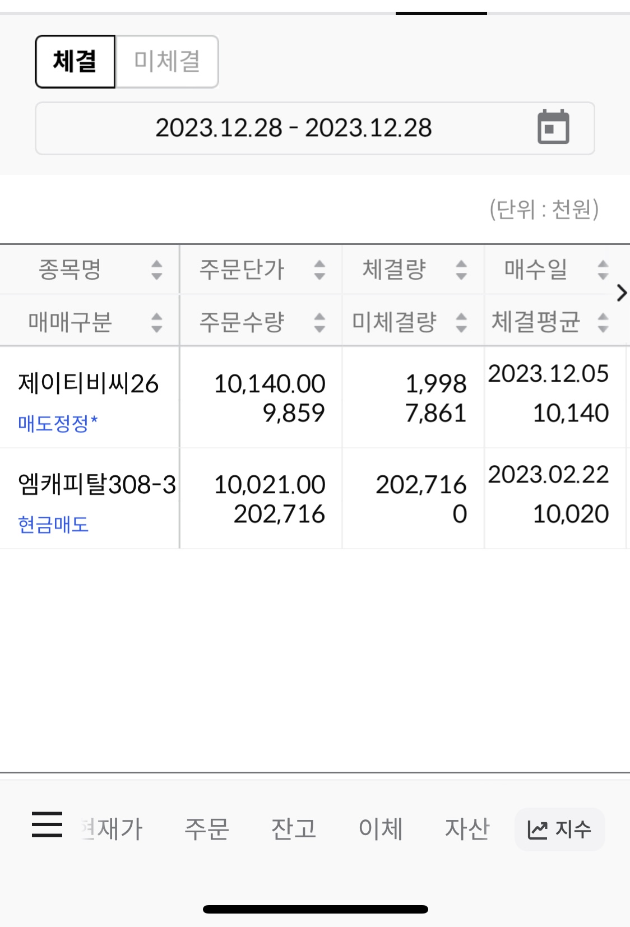Expand more columns with right chevron
This screenshot has height=927, width=630.
pyautogui.click(x=621, y=293)
